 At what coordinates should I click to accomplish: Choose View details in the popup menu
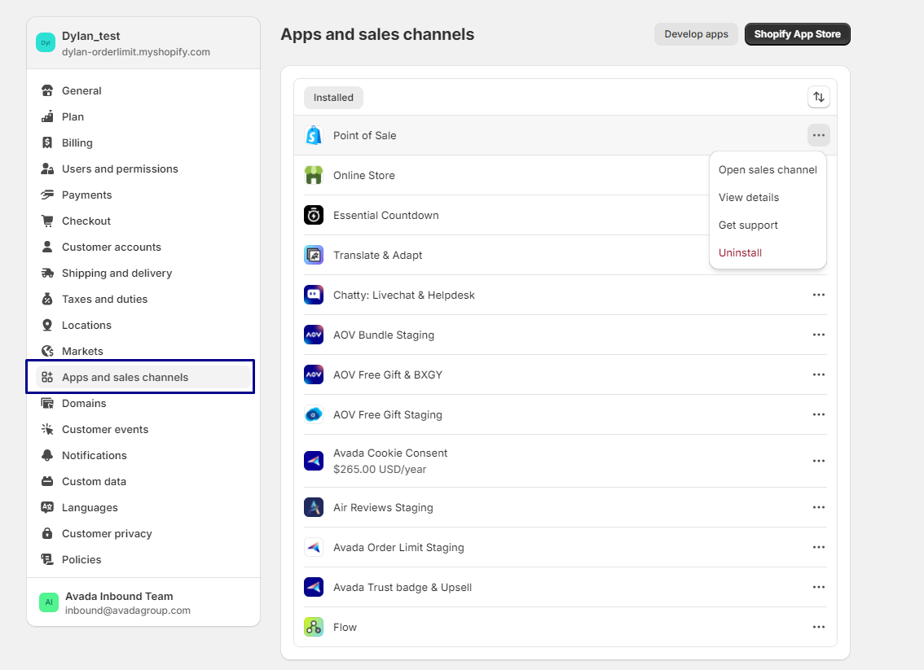tap(748, 197)
